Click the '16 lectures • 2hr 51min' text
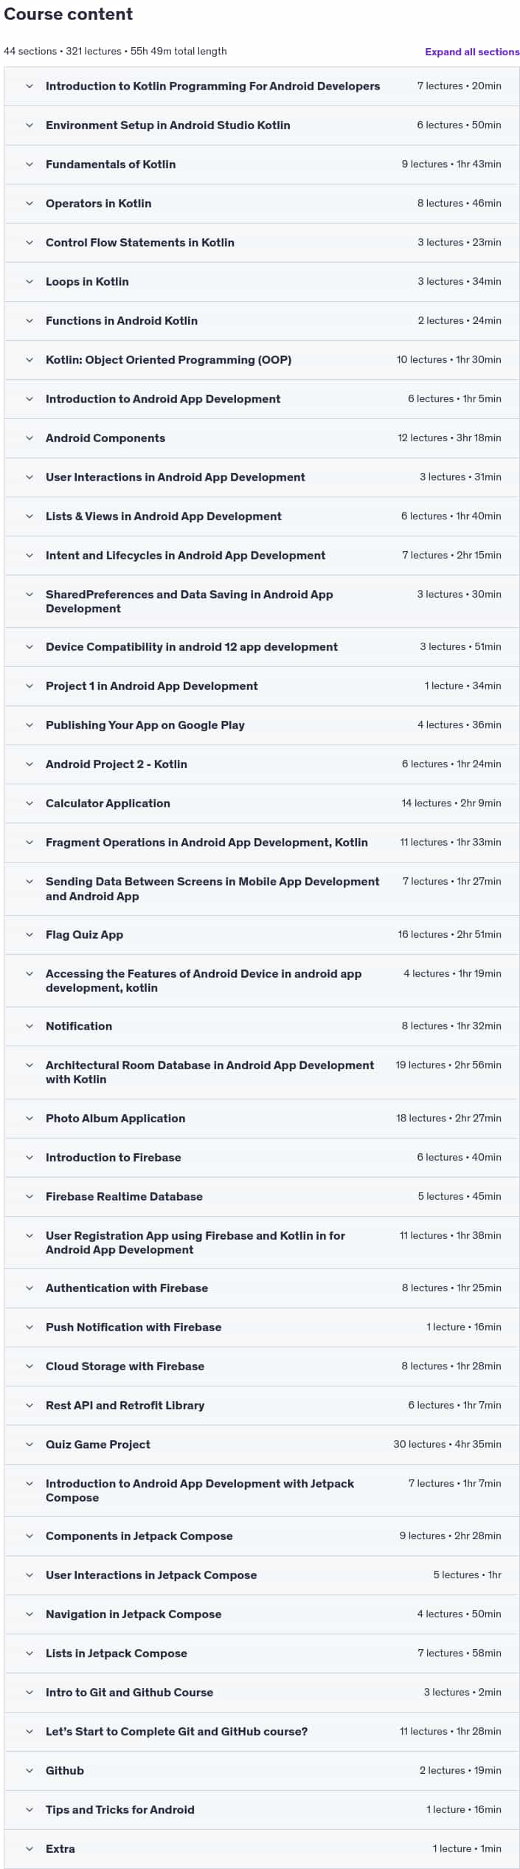 tap(449, 935)
